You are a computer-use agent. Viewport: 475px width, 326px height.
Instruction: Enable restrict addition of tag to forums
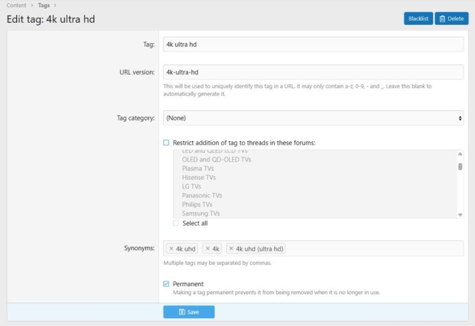166,142
